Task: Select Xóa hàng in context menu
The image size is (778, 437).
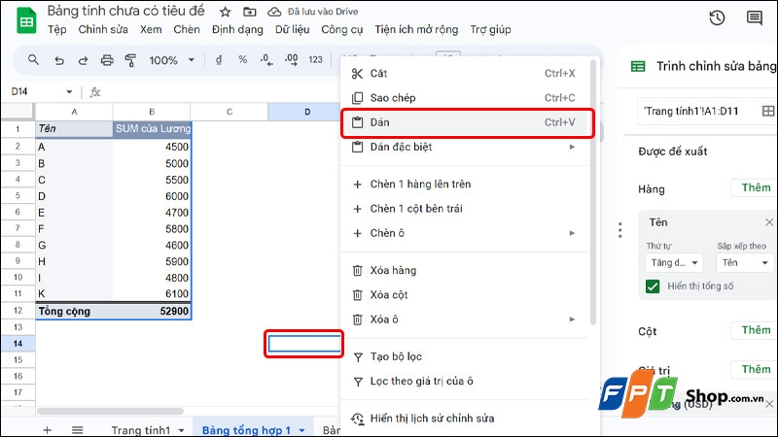Action: (x=465, y=271)
